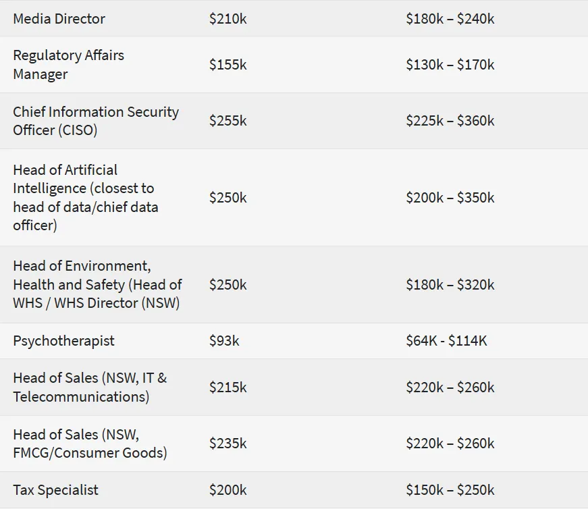Click the $64K - $114K range cell
This screenshot has height=509, width=588.
[x=446, y=341]
